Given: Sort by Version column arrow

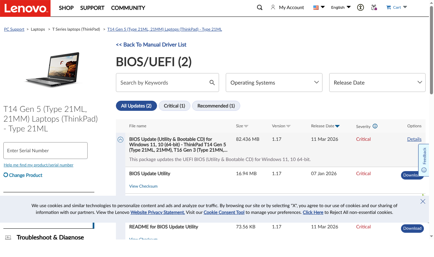Looking at the screenshot, I should point(288,126).
